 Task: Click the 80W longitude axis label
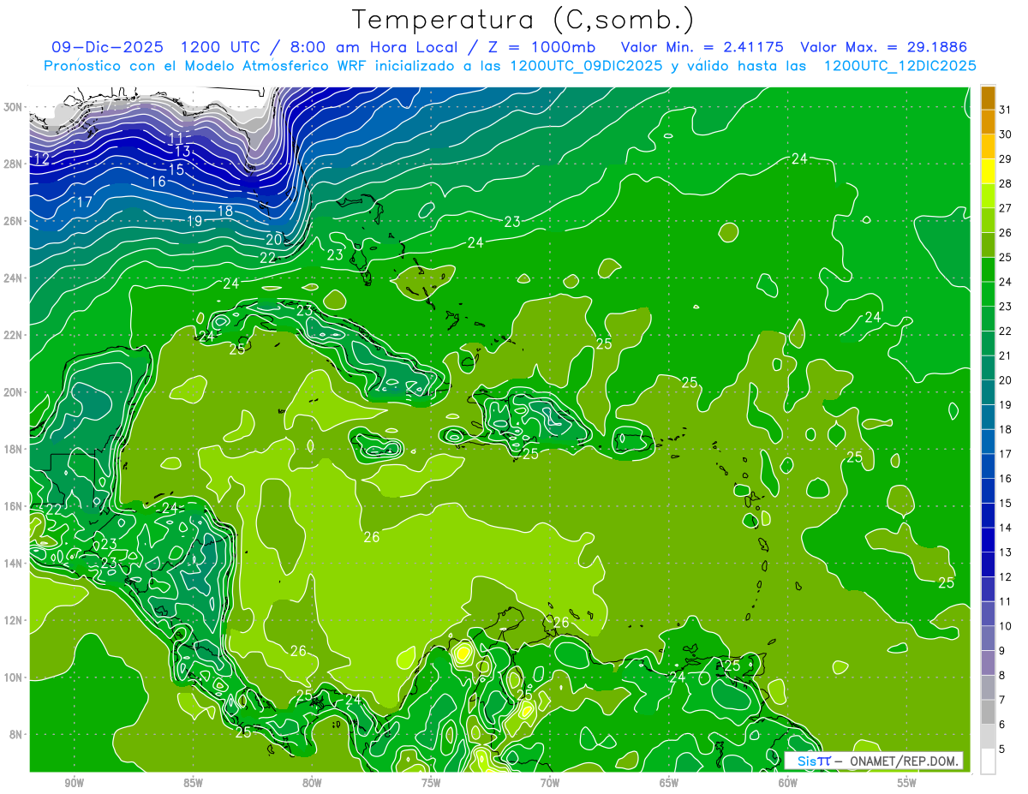(312, 783)
